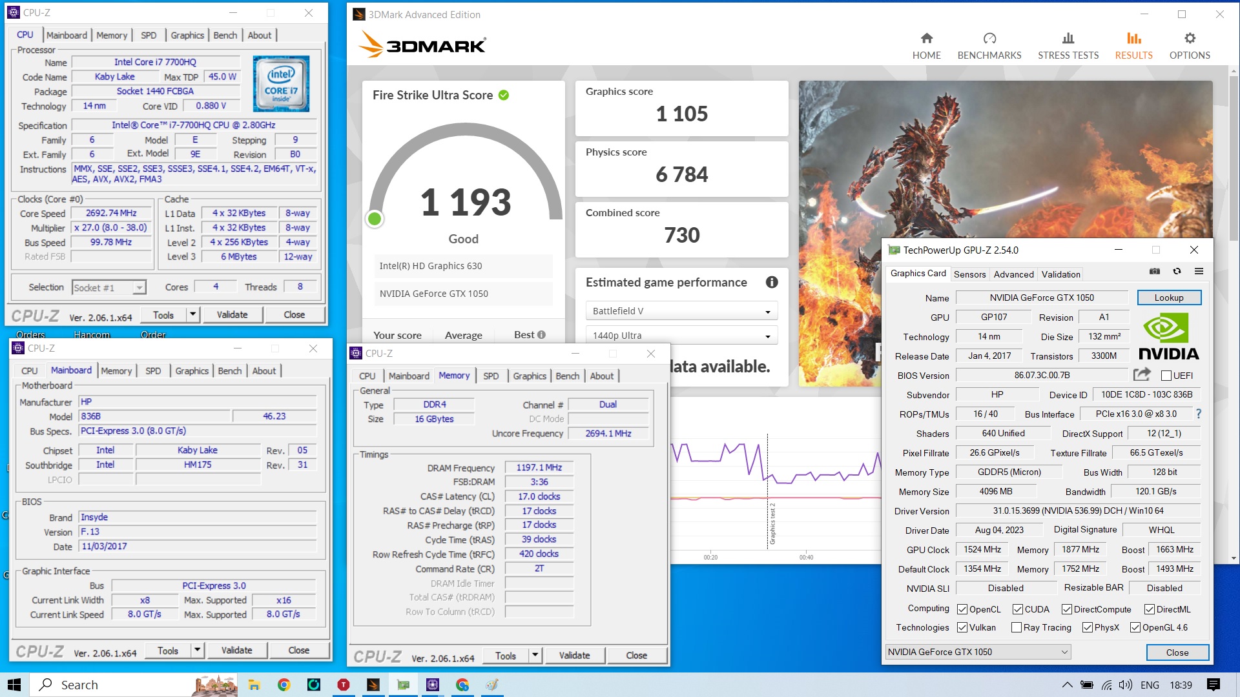Toggle the CUDA checkbox

click(1018, 609)
